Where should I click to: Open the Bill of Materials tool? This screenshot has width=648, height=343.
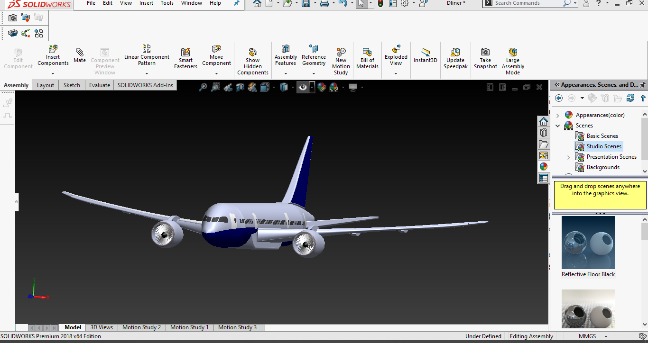(367, 58)
